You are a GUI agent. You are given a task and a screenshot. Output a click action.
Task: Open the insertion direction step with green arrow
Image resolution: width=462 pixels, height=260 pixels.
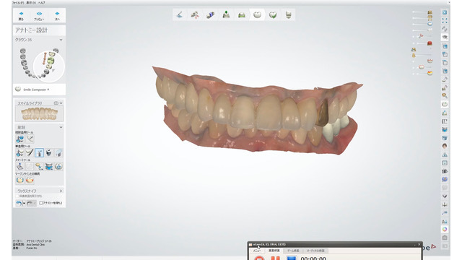click(226, 14)
